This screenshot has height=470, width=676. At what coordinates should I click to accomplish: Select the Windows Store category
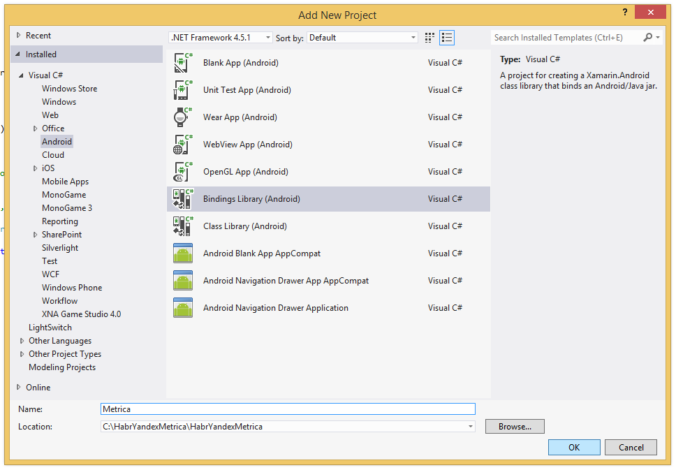point(69,89)
